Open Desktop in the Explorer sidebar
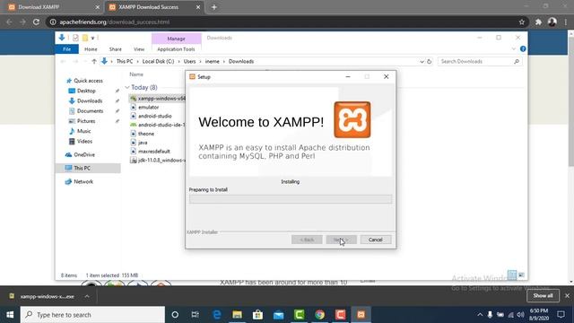The image size is (574, 323). [x=86, y=91]
